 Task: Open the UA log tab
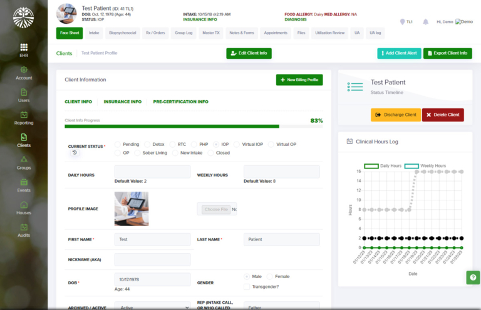375,33
